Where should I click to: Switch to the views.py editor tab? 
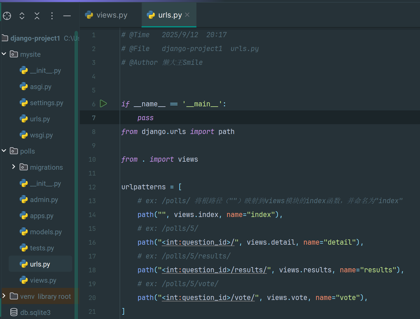click(x=111, y=15)
